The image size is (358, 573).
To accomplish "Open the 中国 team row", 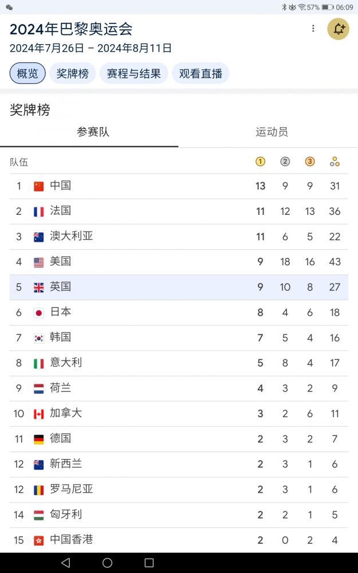I will click(179, 186).
